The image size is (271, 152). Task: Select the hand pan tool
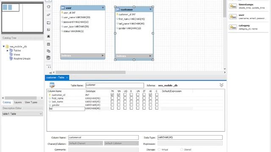pyautogui.click(x=49, y=7)
